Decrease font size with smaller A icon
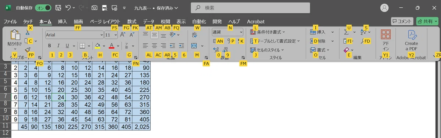This screenshot has width=441, height=138. coord(132,34)
